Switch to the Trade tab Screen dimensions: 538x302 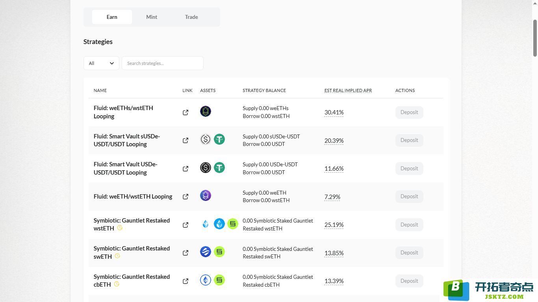(191, 17)
